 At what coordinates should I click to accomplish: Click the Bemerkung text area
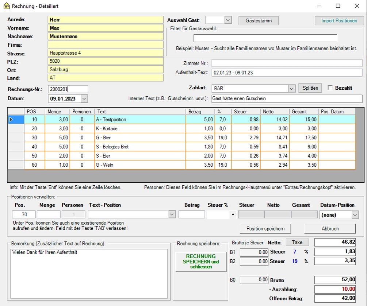[x=89, y=274]
